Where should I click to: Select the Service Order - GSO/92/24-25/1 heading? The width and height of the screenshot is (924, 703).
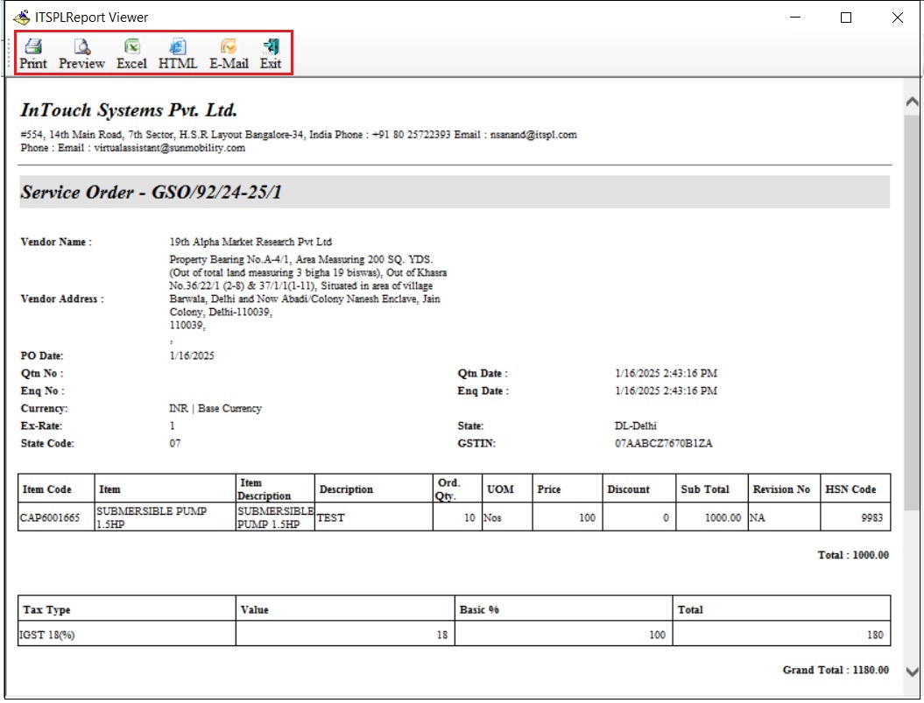[152, 192]
